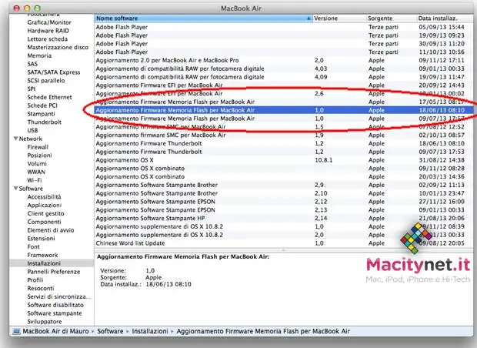Select Accessibilità under Software
Image resolution: width=477 pixels, height=348 pixels.
tap(44, 197)
